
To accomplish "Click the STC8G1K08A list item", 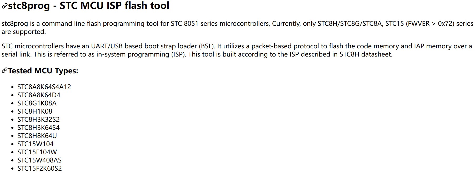I will (37, 103).
